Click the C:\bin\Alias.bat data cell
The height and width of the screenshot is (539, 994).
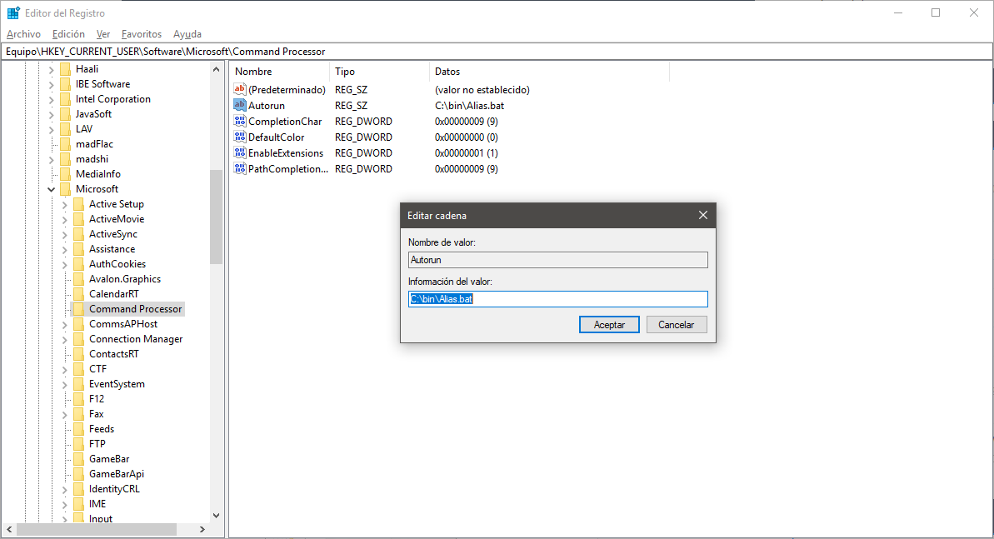click(470, 106)
